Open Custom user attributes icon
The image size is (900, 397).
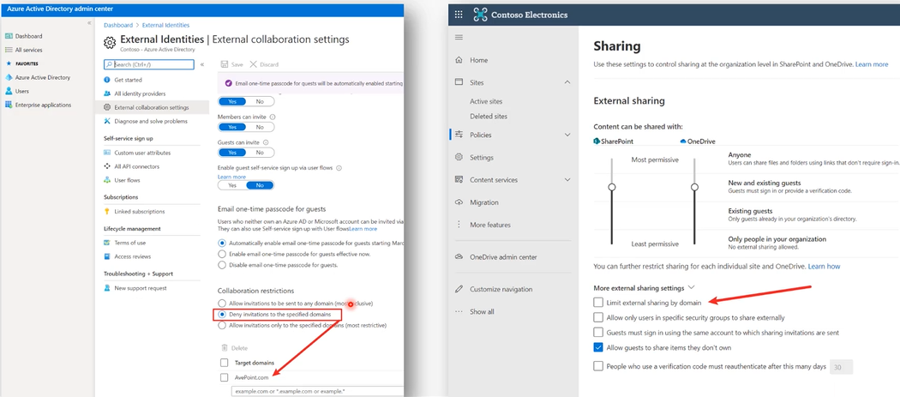point(107,153)
